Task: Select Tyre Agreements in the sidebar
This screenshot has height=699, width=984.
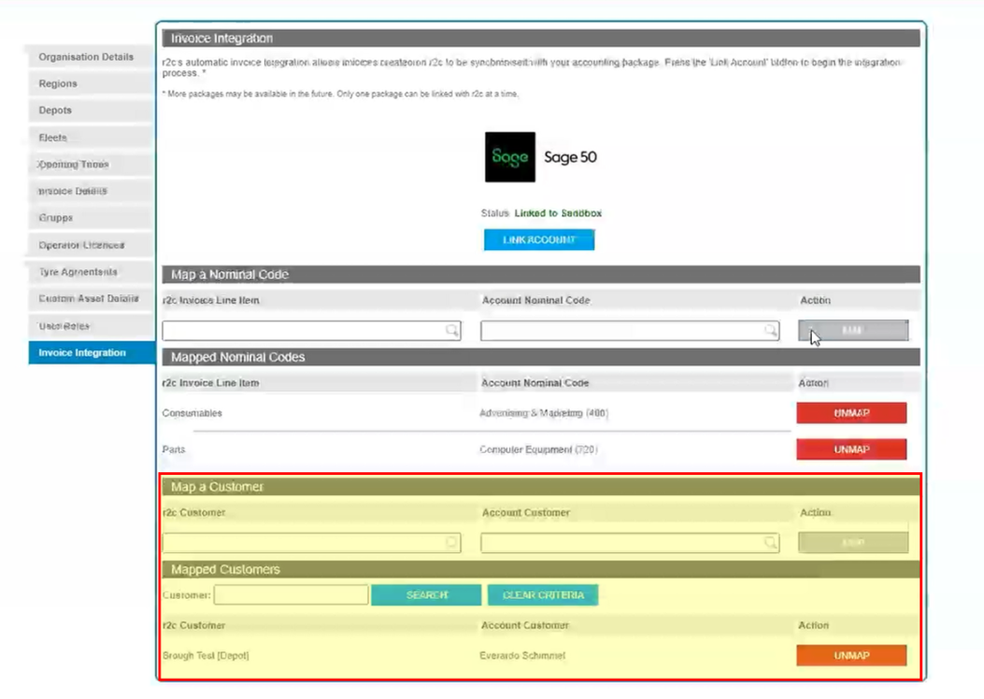Action: (86, 272)
